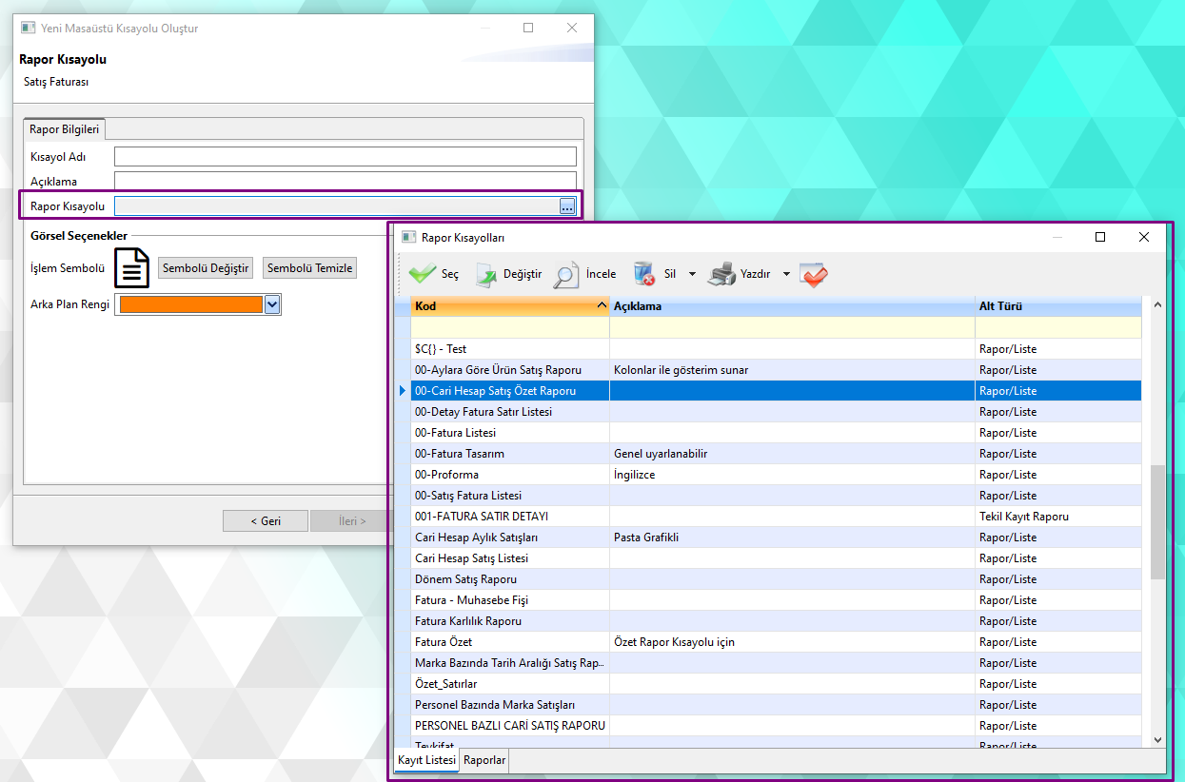
Task: Click the Kısayol Adı input field
Action: click(x=345, y=157)
